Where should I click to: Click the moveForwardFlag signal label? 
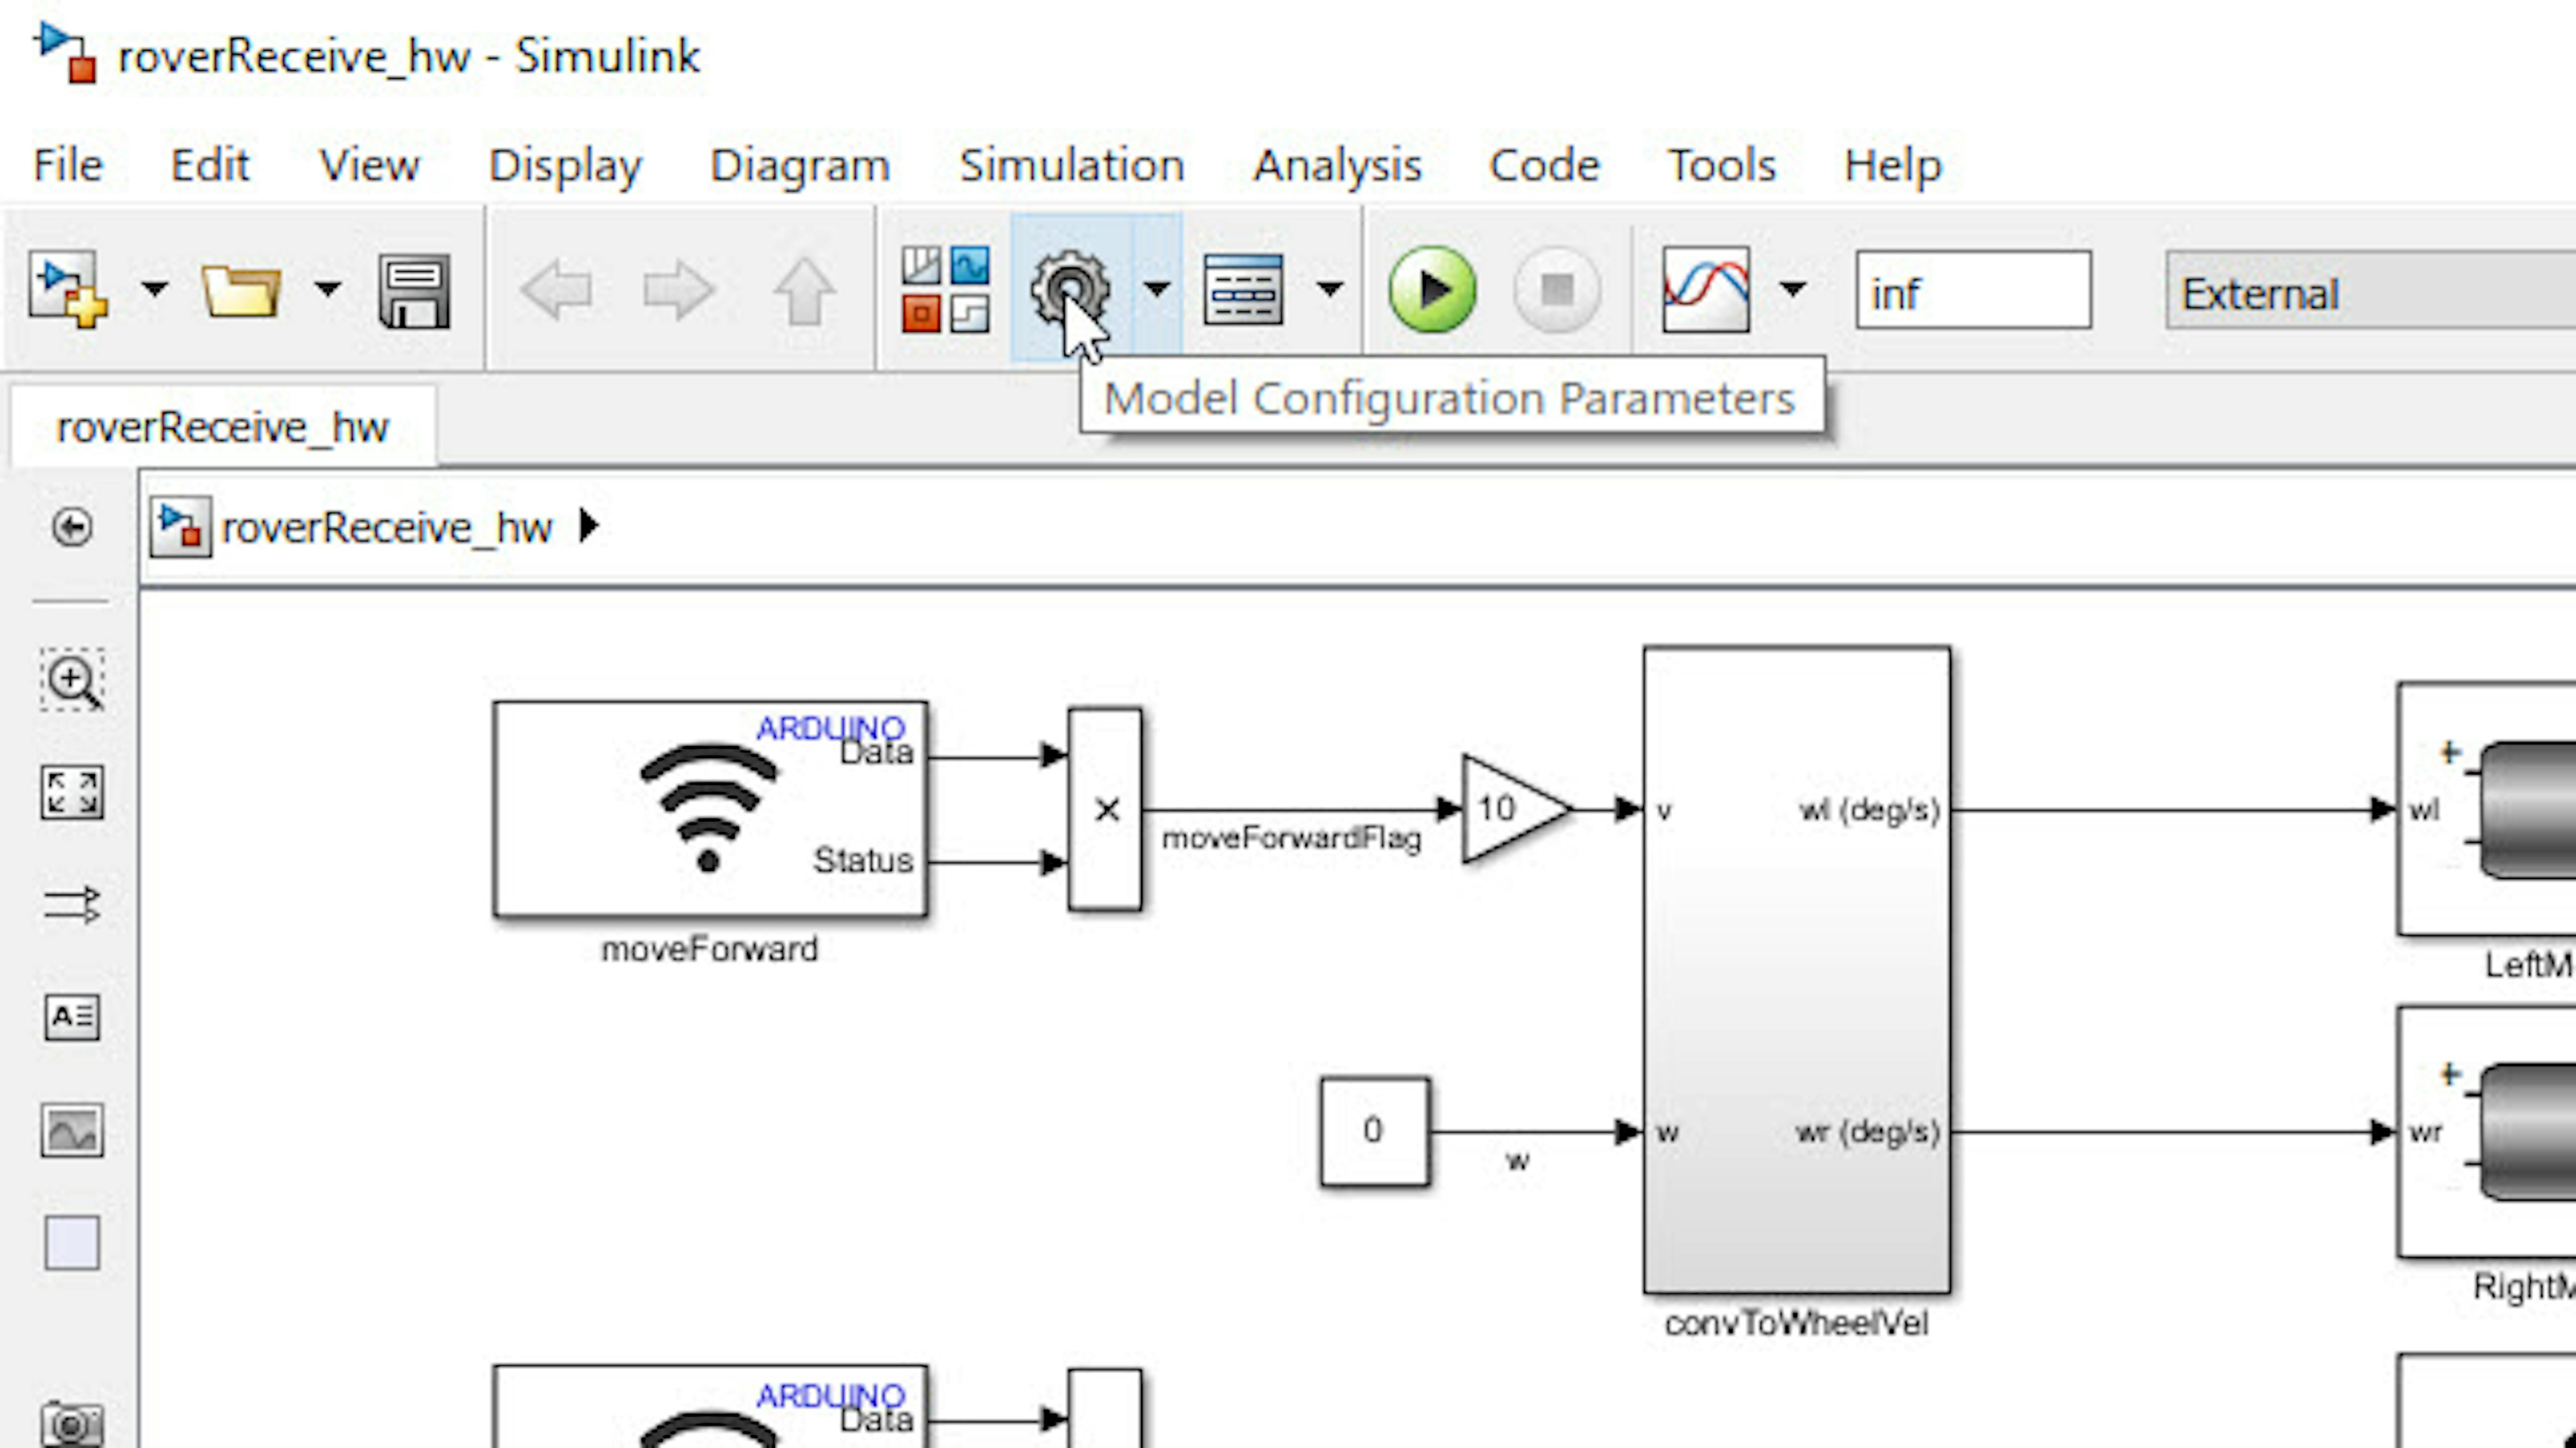tap(1291, 837)
